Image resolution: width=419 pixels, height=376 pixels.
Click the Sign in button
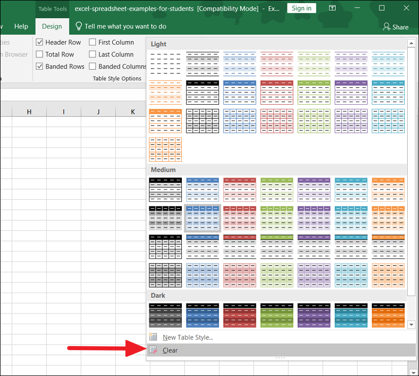301,8
